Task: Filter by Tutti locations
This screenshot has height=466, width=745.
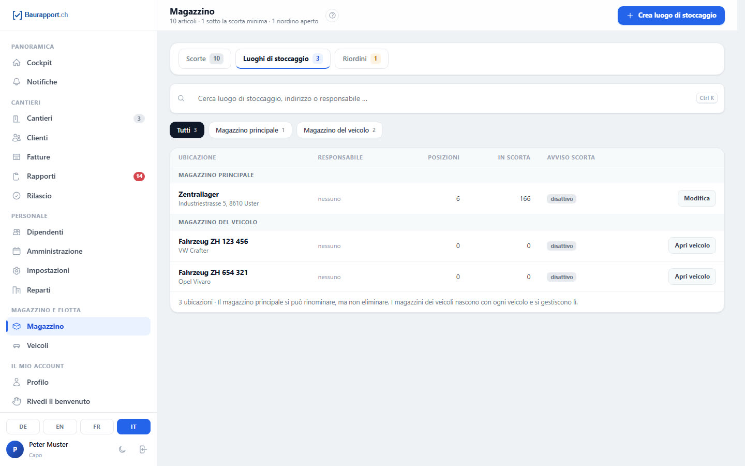Action: (187, 130)
